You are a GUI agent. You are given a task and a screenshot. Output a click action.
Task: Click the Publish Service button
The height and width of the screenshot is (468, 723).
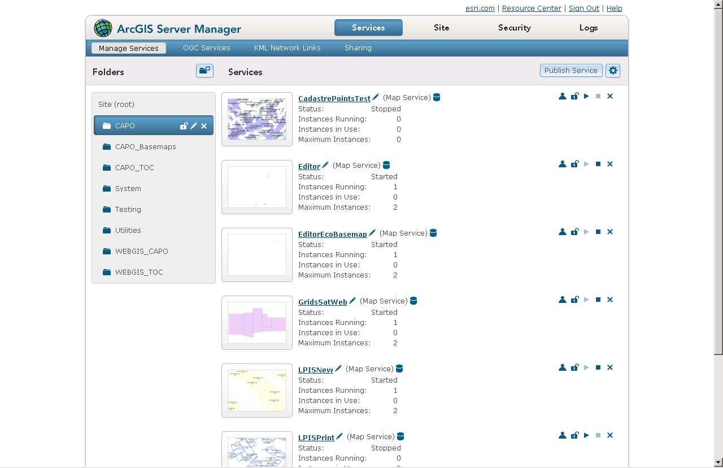[x=571, y=70]
